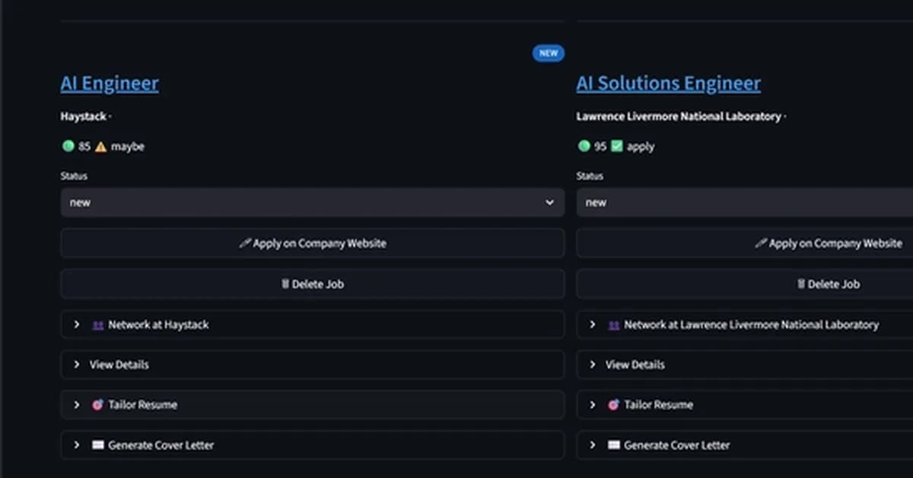Open the Status dropdown for Haystack job
Viewport: 913px width, 478px height.
pos(312,203)
